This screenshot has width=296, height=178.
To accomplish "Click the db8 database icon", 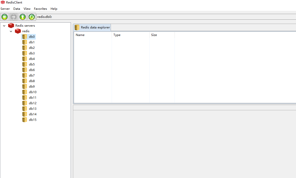I will point(25,81).
